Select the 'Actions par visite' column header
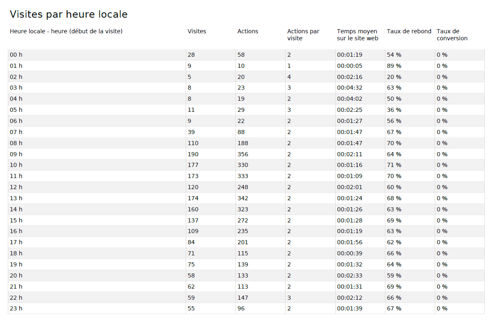Image resolution: width=493 pixels, height=324 pixels. (303, 35)
